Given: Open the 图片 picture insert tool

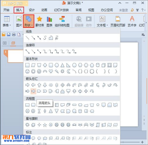Looking at the screenshot, I should pos(19,21).
